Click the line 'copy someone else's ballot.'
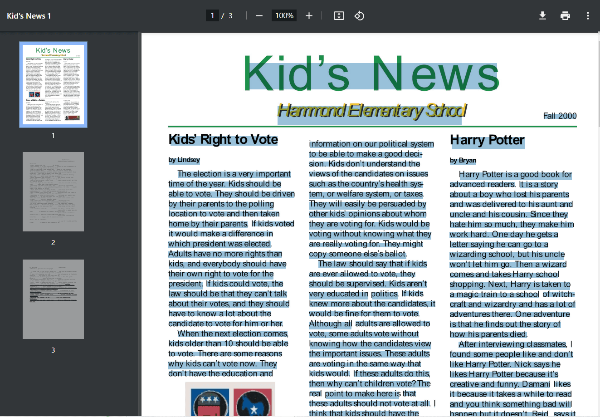The width and height of the screenshot is (600, 417). [x=358, y=254]
